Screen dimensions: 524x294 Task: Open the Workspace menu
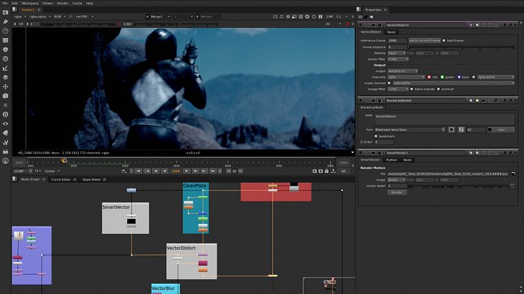pyautogui.click(x=29, y=3)
